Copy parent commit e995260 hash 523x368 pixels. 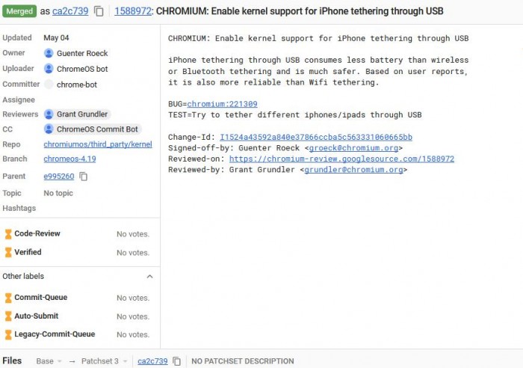(84, 177)
